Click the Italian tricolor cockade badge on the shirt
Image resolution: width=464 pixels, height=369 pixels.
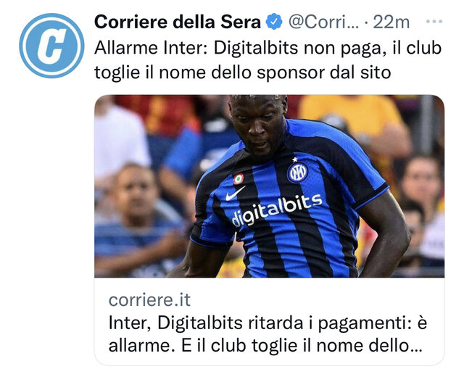pos(239,179)
